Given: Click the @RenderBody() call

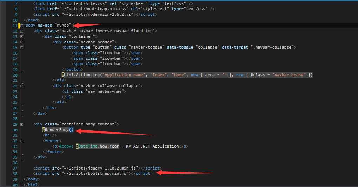Looking at the screenshot, I should (x=58, y=130).
